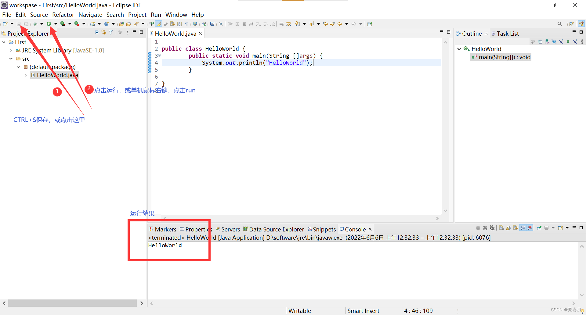586x315 pixels.
Task: Open the Open Console dropdown arrow
Action: [x=567, y=228]
